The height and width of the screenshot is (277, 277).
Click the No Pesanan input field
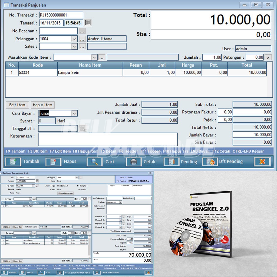[x=58, y=31]
